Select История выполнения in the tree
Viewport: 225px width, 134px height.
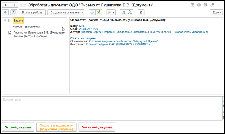26,26
